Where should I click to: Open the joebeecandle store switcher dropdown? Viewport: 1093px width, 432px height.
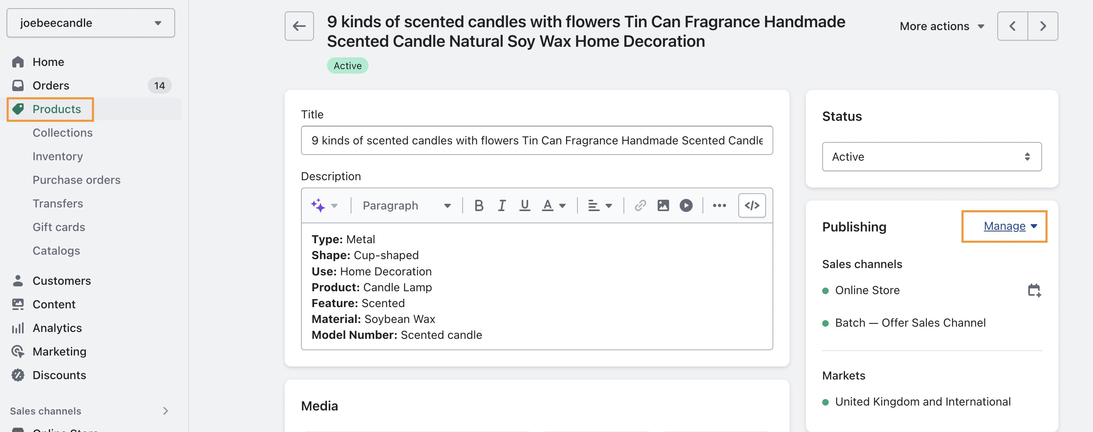(90, 23)
